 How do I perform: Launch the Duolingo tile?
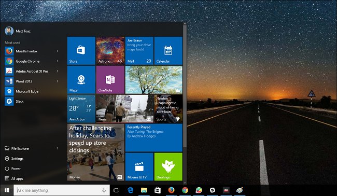168,167
